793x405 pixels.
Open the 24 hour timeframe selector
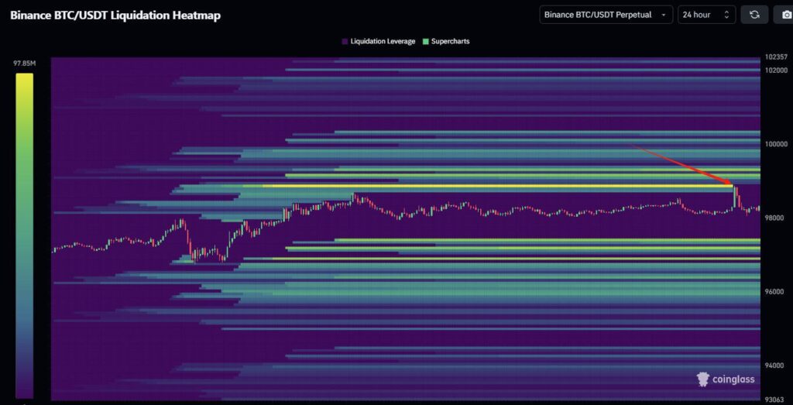coord(706,15)
